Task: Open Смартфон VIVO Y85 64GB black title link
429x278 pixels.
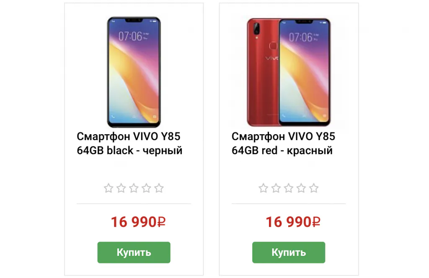Action: 129,143
